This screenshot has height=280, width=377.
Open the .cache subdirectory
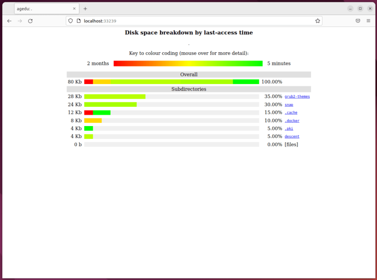(x=291, y=113)
